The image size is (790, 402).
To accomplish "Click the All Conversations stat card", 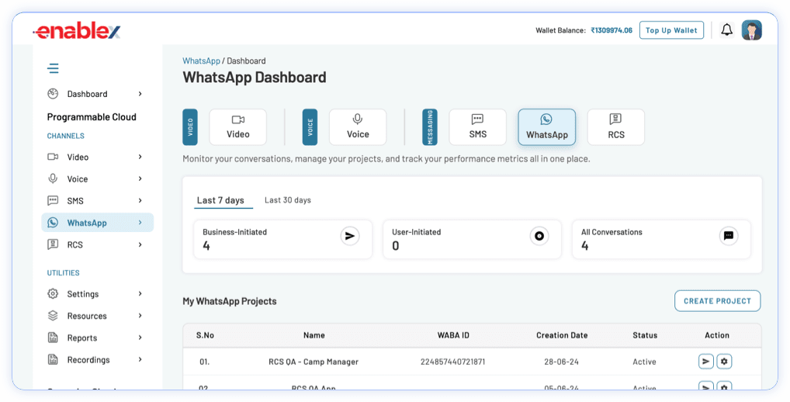I will coord(661,239).
